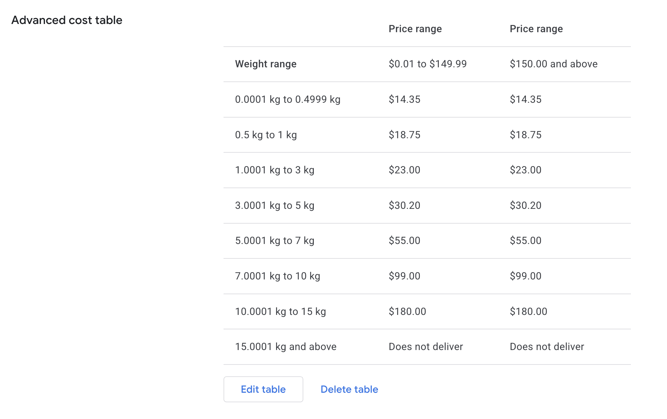Click the Edit table button

(x=263, y=389)
